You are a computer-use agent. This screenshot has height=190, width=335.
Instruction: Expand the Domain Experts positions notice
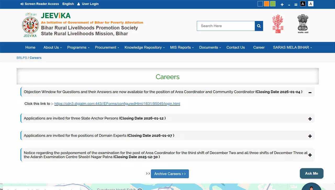tap(310, 136)
